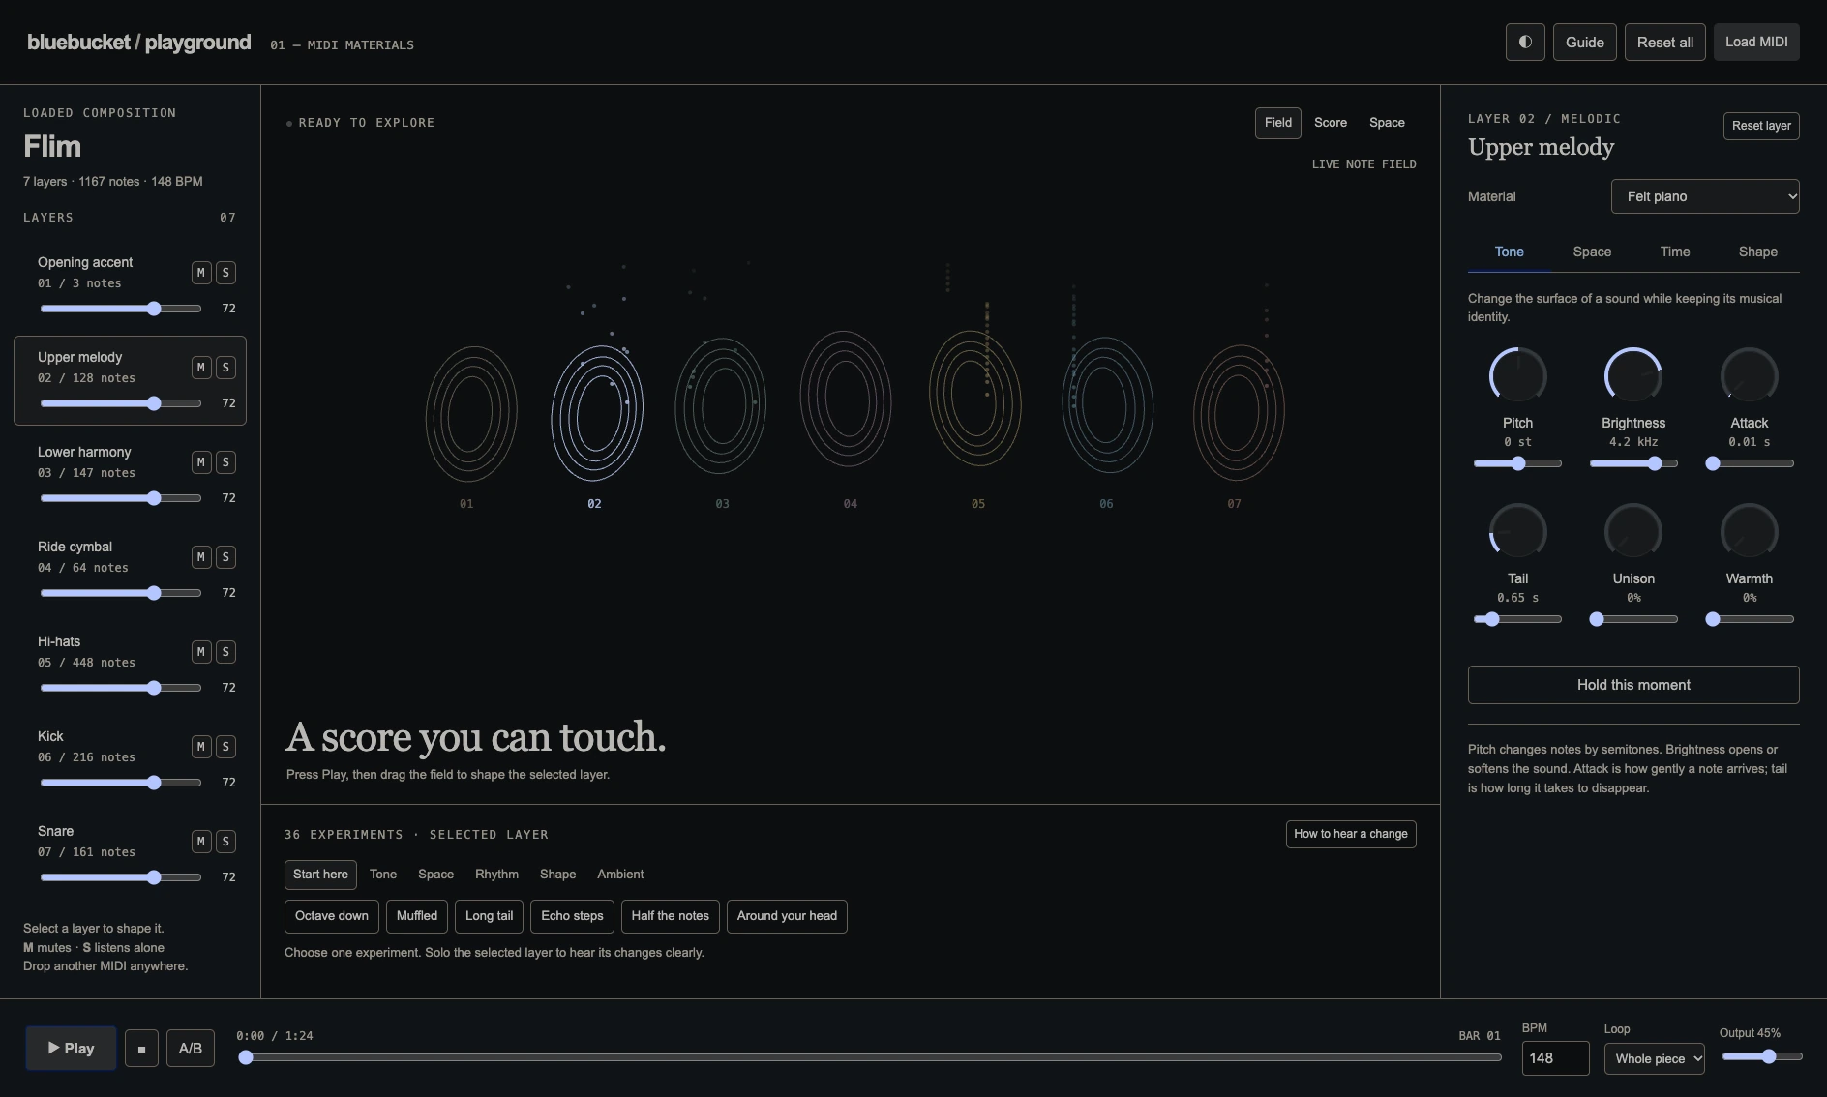Select the layer 03 ring in the field
The width and height of the screenshot is (1827, 1097).
coord(721,405)
